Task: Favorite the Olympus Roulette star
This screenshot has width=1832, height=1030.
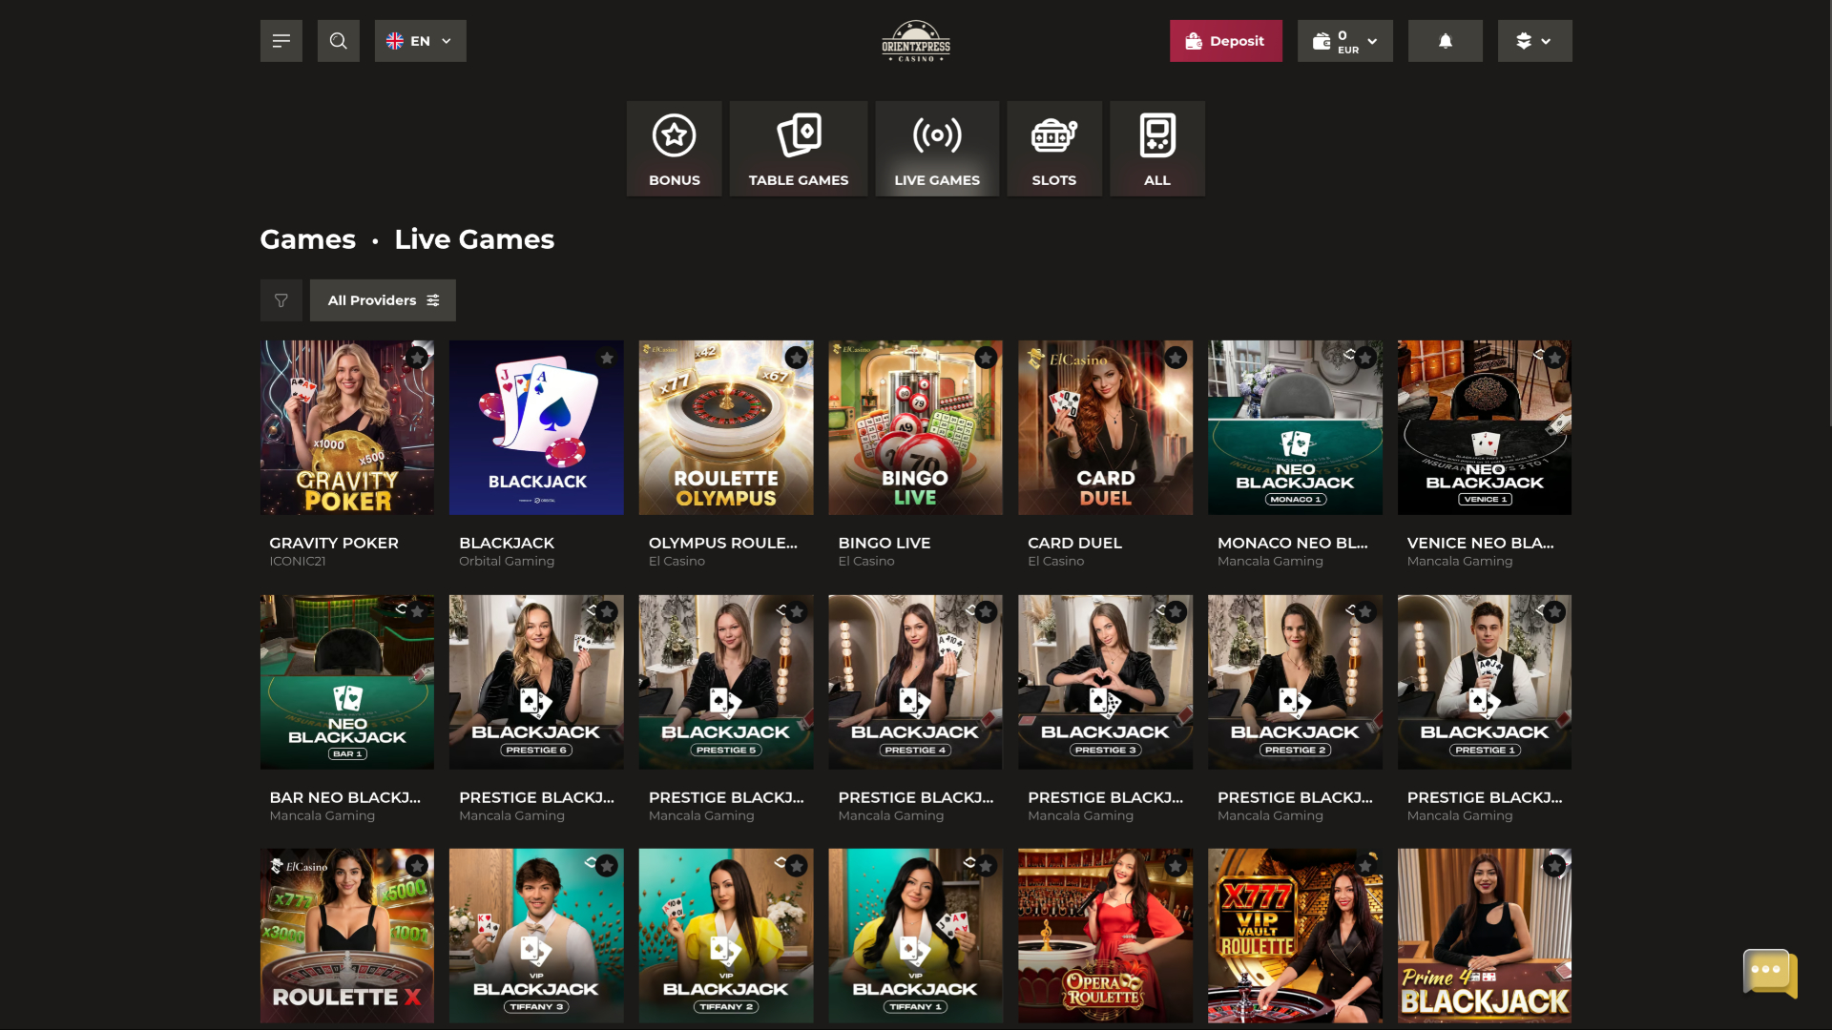Action: (797, 358)
